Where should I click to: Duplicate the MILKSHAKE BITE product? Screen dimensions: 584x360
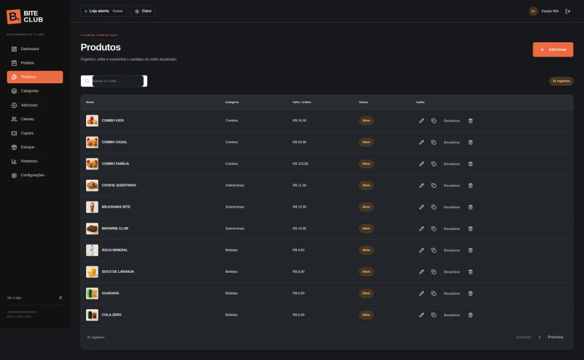(x=433, y=207)
